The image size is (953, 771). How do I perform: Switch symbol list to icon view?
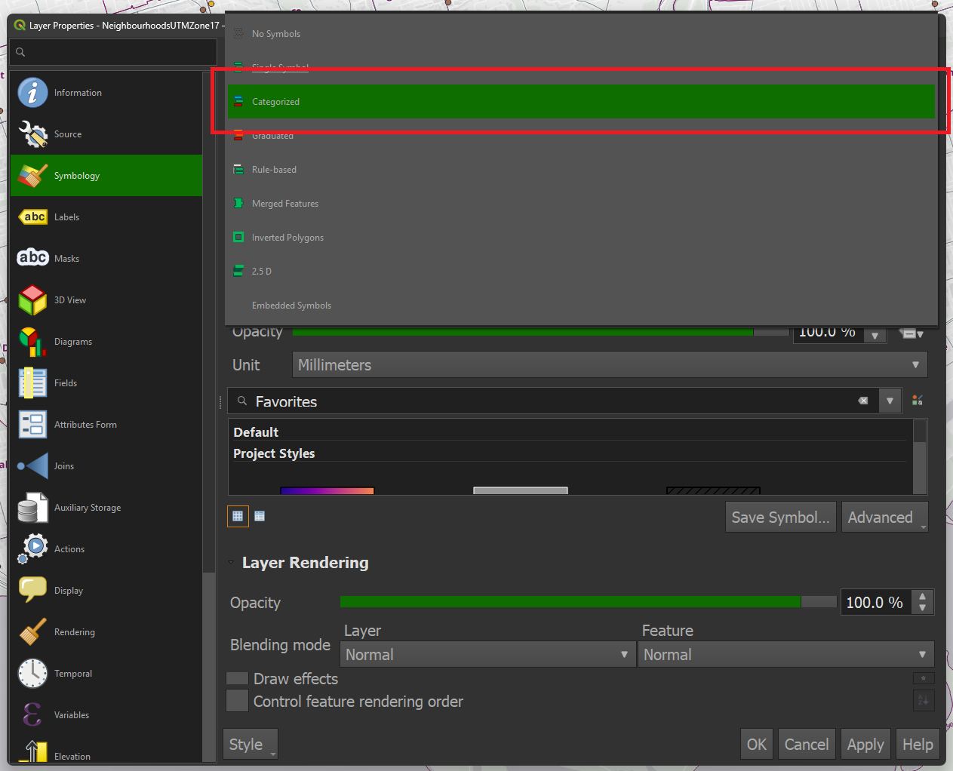(238, 516)
